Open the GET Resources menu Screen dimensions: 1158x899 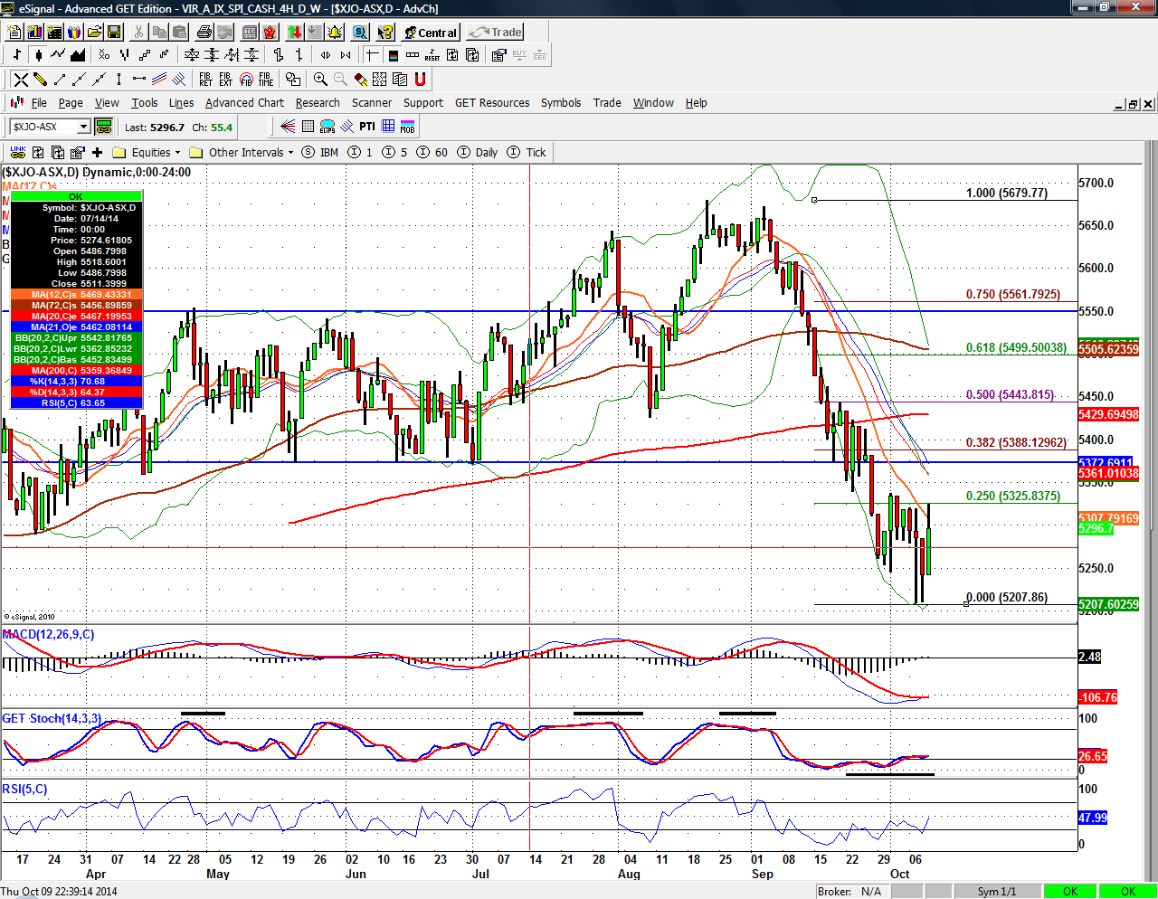pyautogui.click(x=491, y=103)
